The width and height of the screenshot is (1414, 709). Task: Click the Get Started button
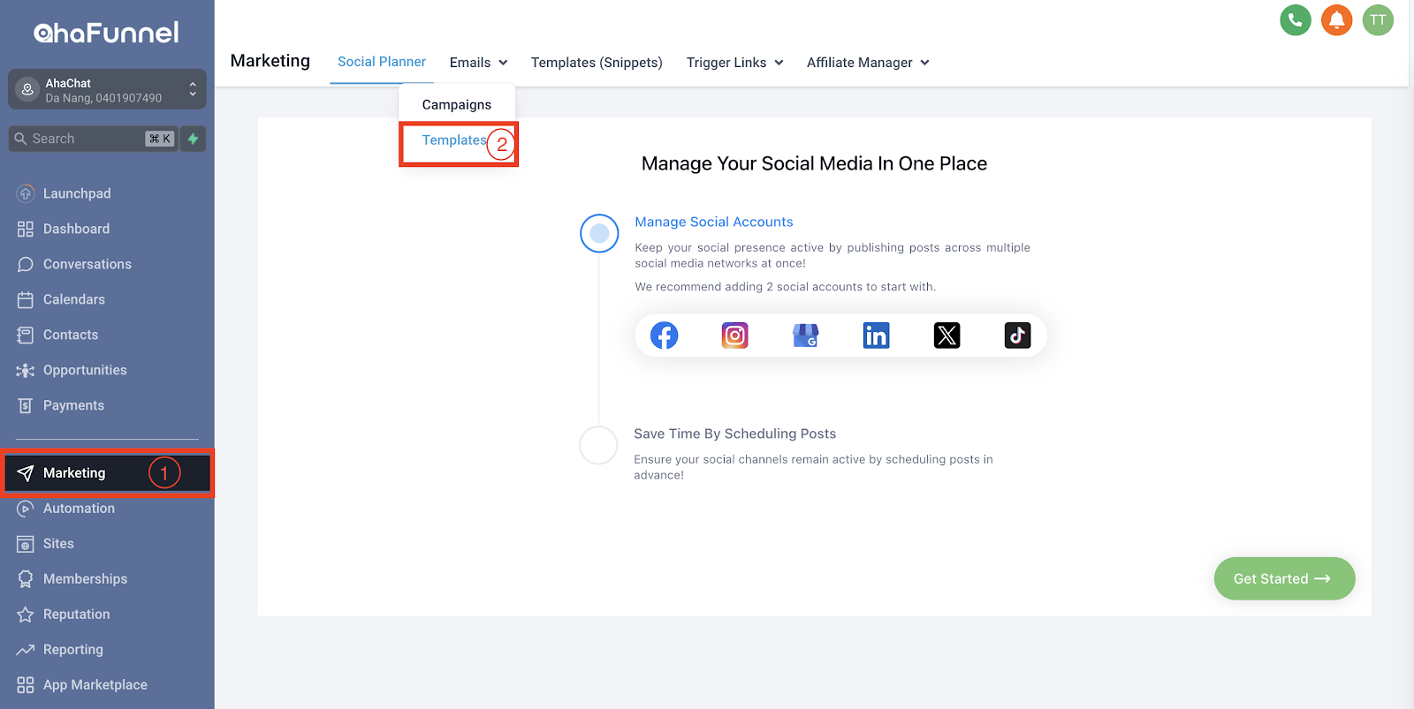click(x=1284, y=578)
